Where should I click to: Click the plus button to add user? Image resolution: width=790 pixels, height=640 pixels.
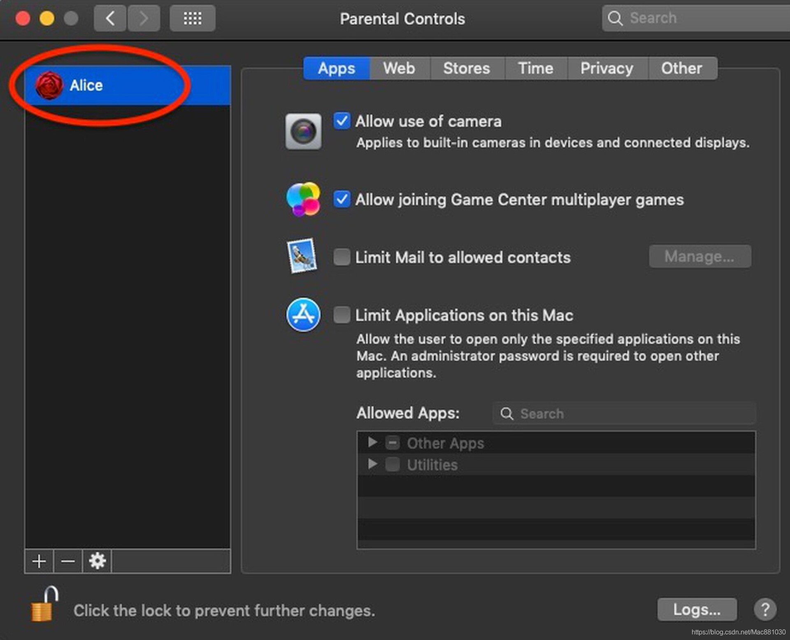39,561
